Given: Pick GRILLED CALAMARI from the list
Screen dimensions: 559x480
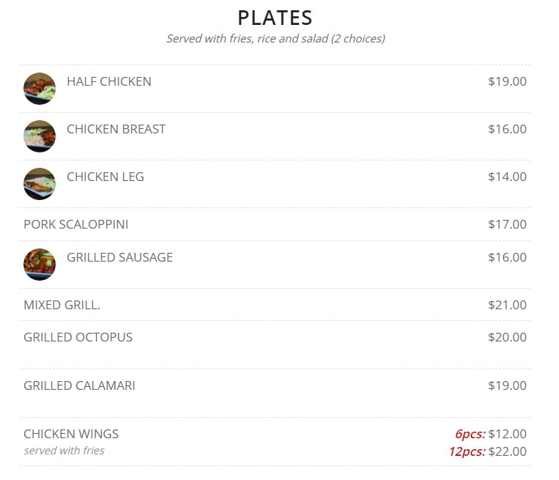Looking at the screenshot, I should (x=79, y=385).
